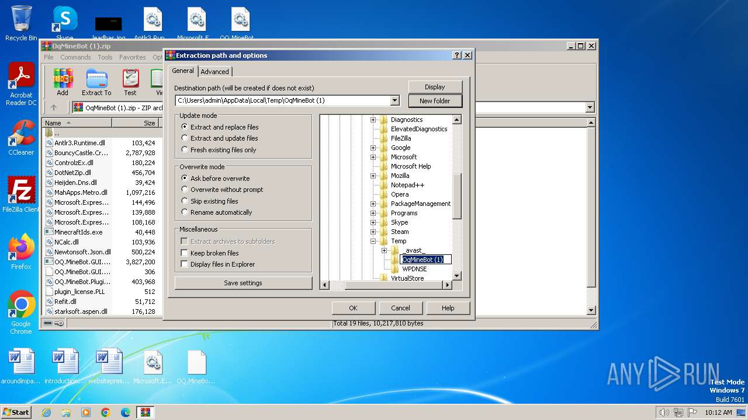Image resolution: width=748 pixels, height=420 pixels.
Task: Open aroundimpa Word document on desktop
Action: coord(21,366)
